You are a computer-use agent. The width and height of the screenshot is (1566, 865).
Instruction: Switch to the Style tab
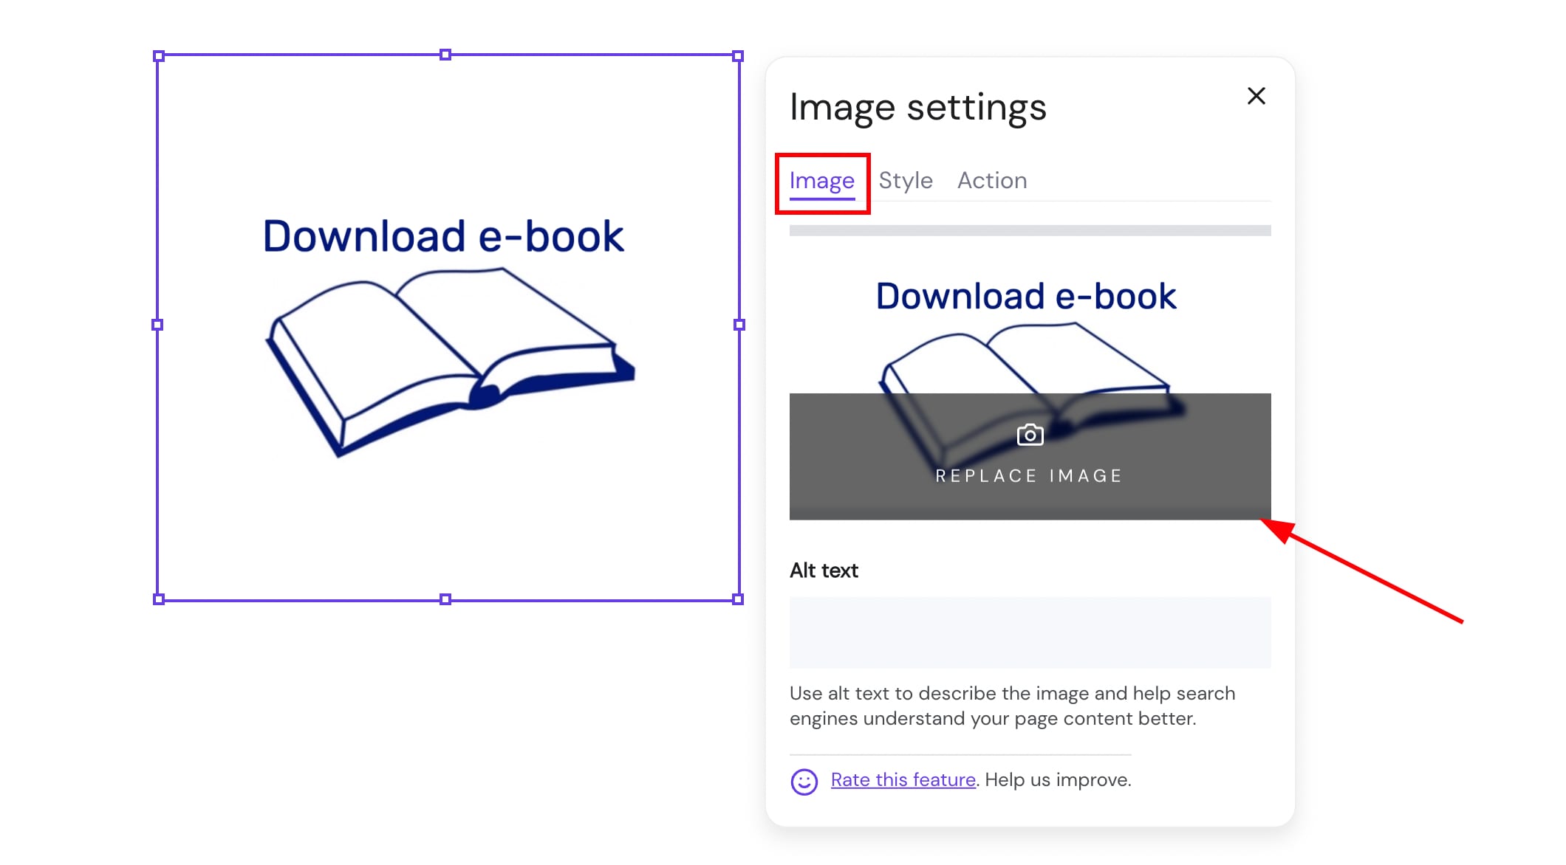coord(905,181)
